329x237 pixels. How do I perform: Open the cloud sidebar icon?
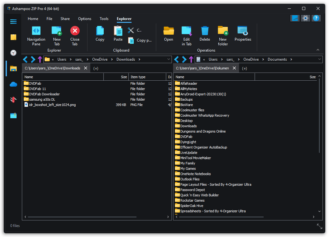point(13,84)
